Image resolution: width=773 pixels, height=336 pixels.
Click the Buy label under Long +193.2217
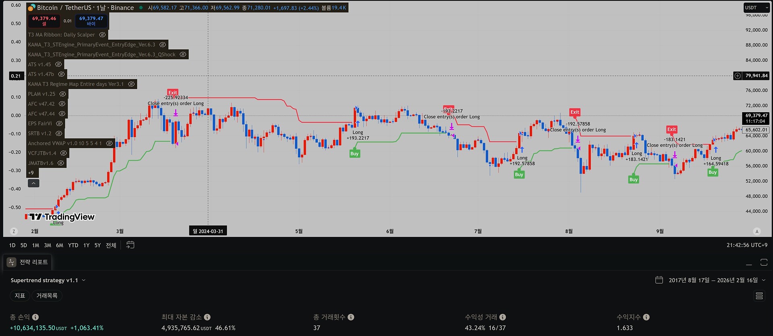point(354,154)
